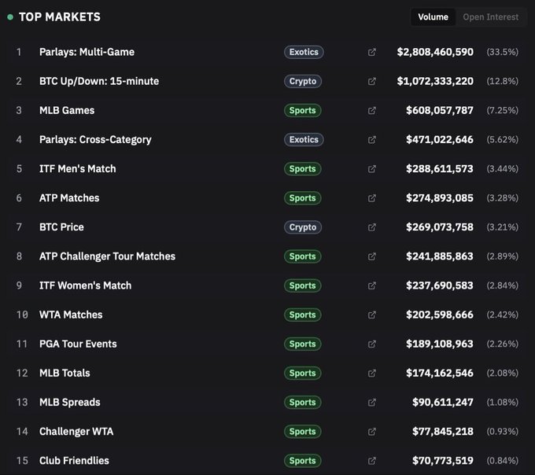Open external link for ITF Women's Match
Viewport: 535px width, 475px height.
click(x=372, y=285)
